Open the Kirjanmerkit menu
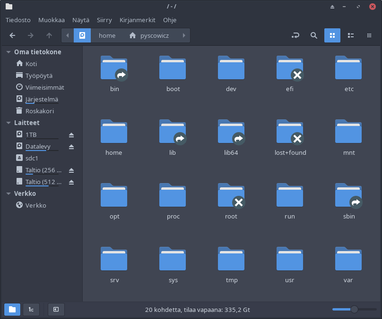This screenshot has height=319, width=382. tap(137, 20)
